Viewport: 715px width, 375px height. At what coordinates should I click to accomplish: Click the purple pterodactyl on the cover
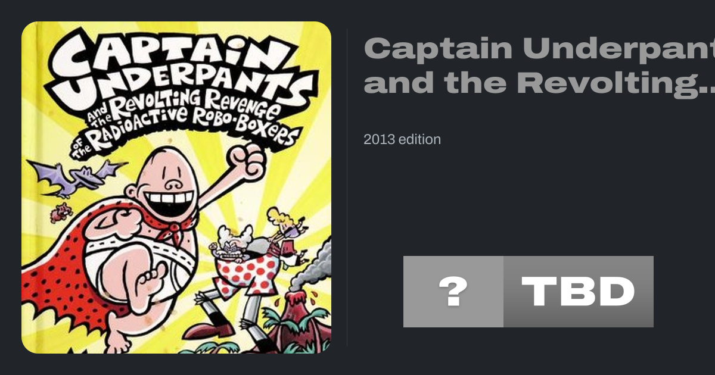point(76,178)
